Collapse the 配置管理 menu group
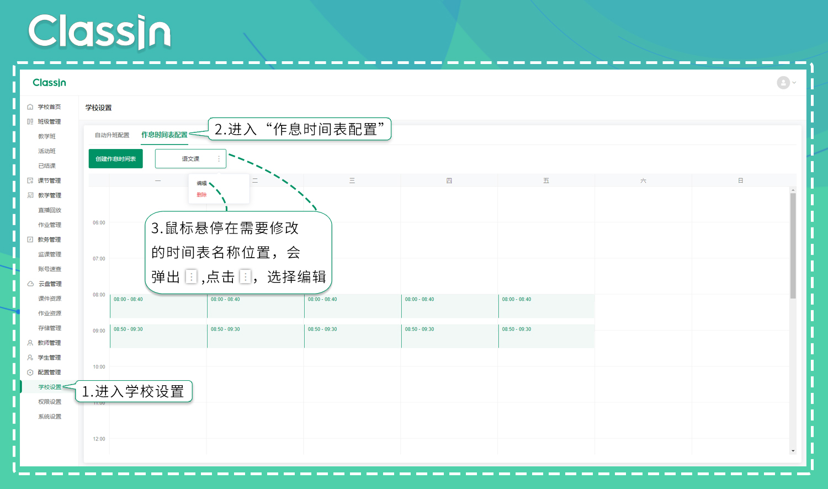 pyautogui.click(x=49, y=373)
